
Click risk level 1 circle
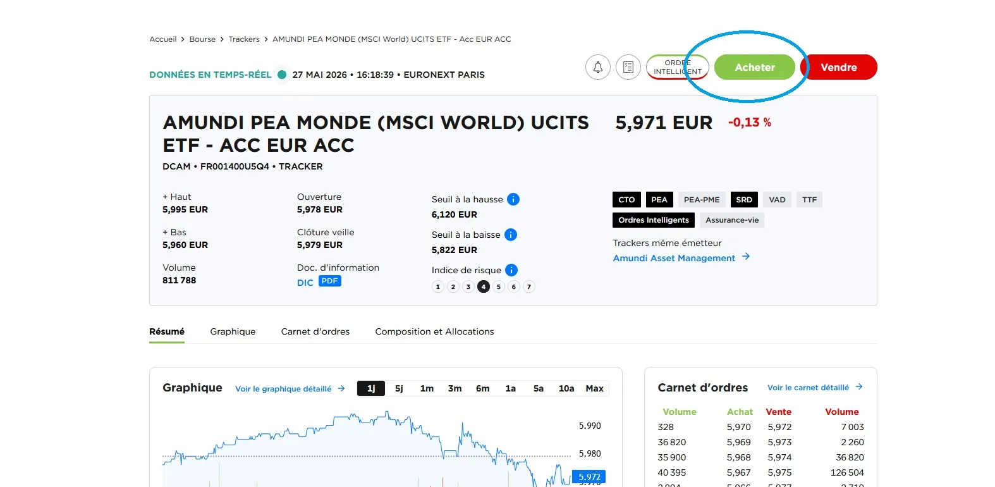coord(438,287)
